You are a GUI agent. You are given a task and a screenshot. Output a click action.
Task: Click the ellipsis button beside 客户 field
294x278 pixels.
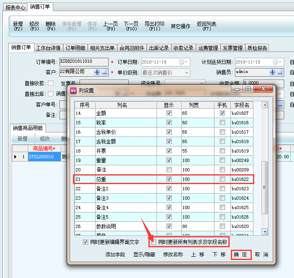click(104, 72)
